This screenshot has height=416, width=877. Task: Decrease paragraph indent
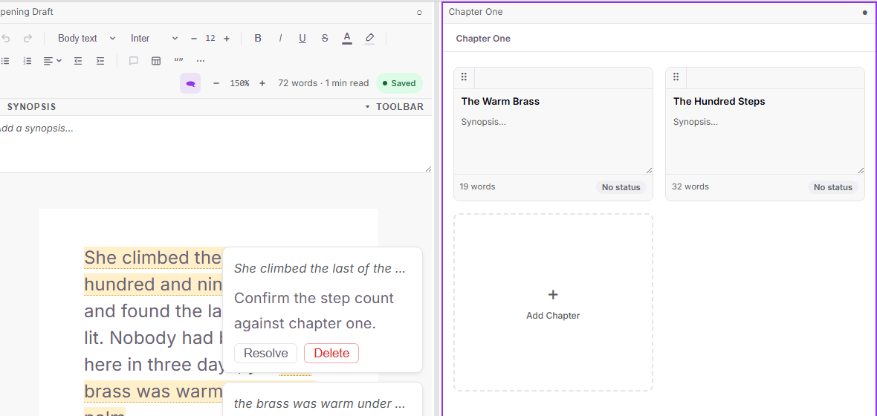[78, 61]
